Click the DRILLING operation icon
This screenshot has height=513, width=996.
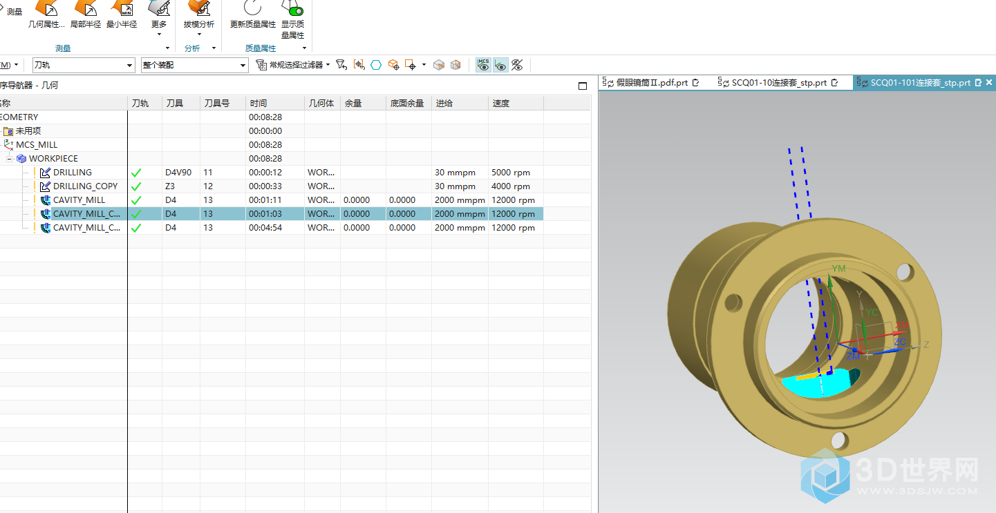46,172
